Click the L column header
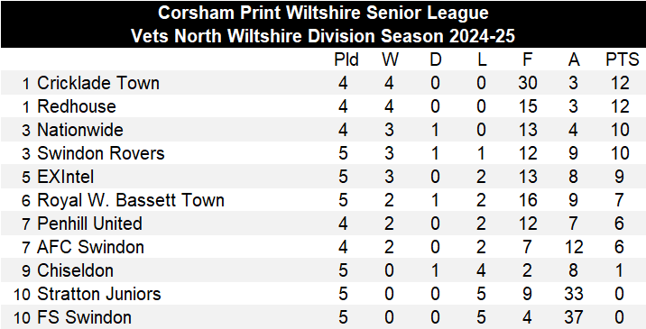The height and width of the screenshot is (329, 646). tap(482, 60)
